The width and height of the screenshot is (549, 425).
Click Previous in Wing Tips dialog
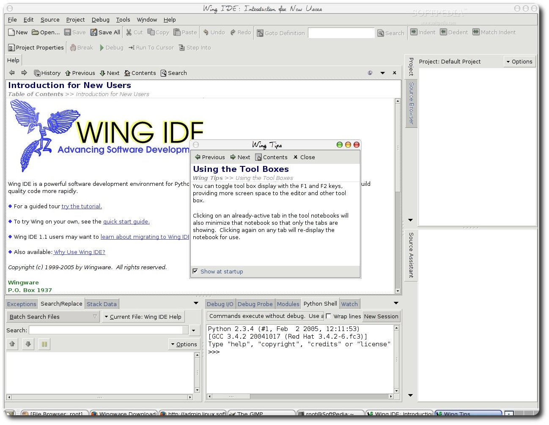(x=210, y=157)
